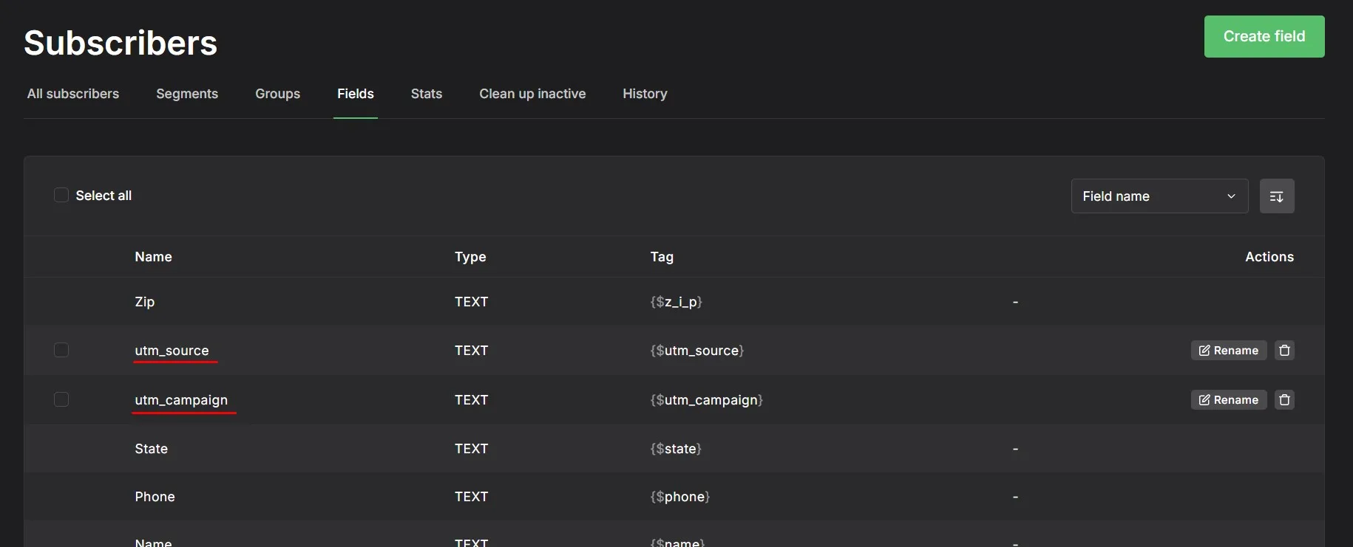The width and height of the screenshot is (1353, 547).
Task: Click the {$utm_source} tag text
Action: tap(696, 351)
